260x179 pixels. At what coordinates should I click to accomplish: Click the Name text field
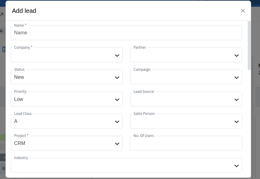(126, 33)
